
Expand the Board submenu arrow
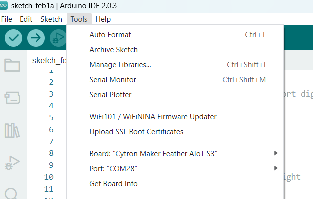276,153
